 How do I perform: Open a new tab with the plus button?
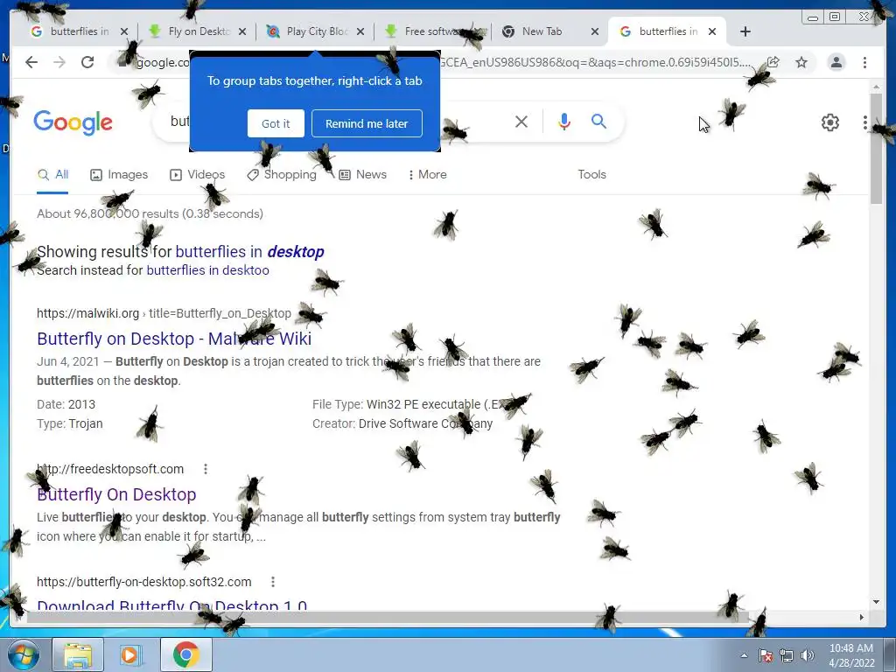pos(745,31)
